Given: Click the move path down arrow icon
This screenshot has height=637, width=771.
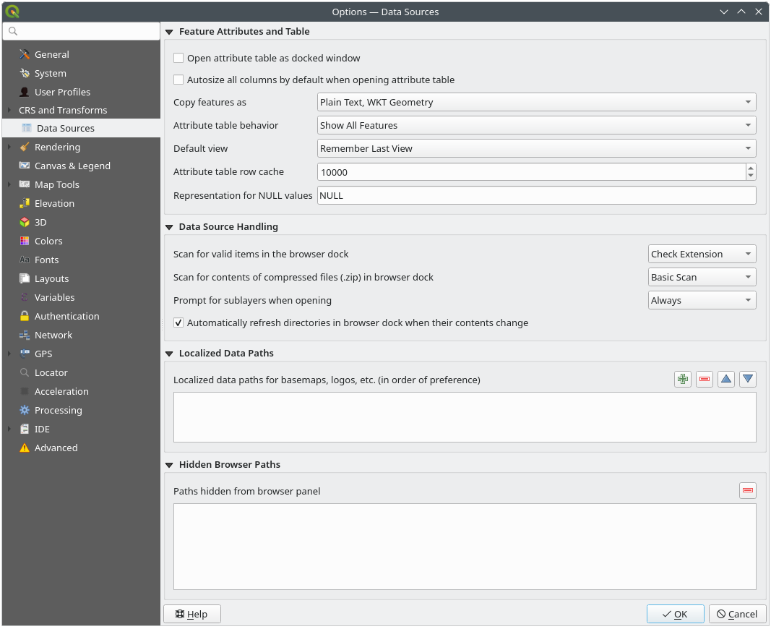Looking at the screenshot, I should [748, 379].
